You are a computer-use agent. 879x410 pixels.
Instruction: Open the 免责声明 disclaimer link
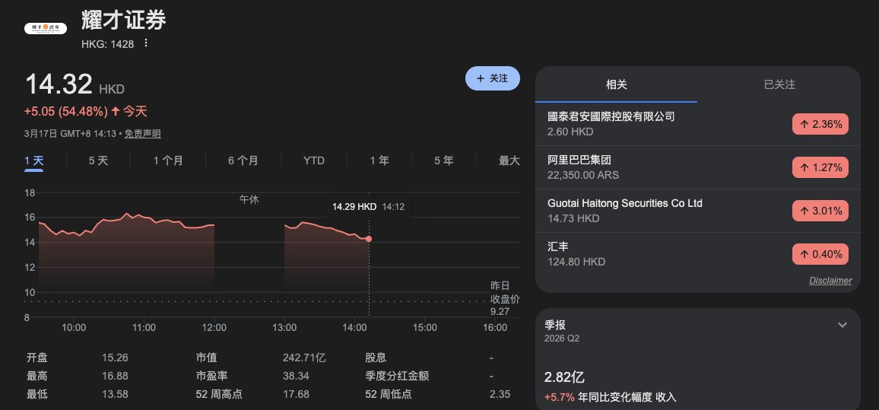tap(142, 134)
